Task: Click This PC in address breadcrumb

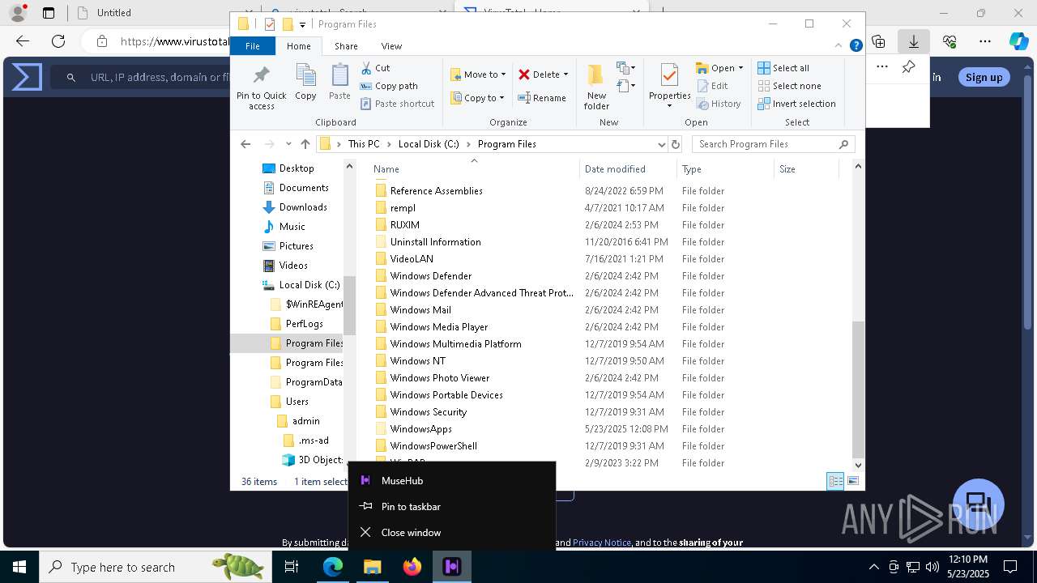Action: (364, 144)
